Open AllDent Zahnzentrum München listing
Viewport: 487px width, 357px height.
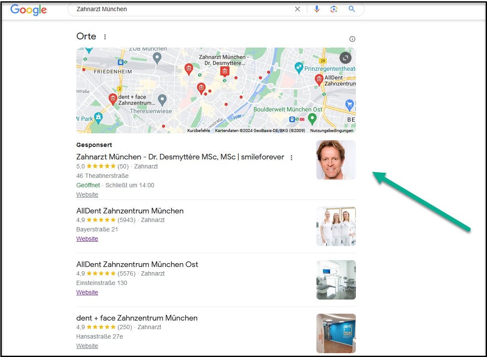click(130, 211)
